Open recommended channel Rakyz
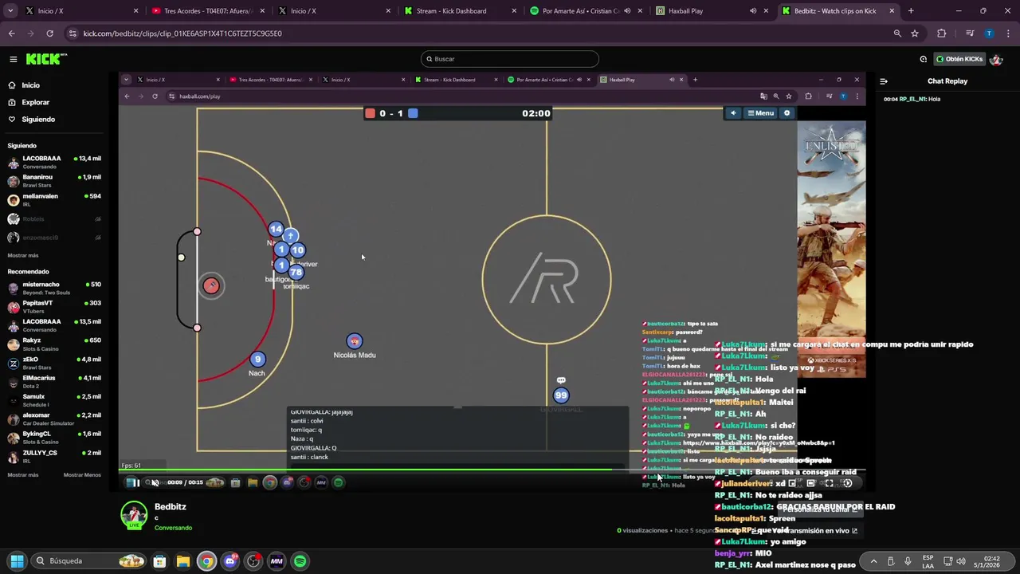 pos(54,344)
